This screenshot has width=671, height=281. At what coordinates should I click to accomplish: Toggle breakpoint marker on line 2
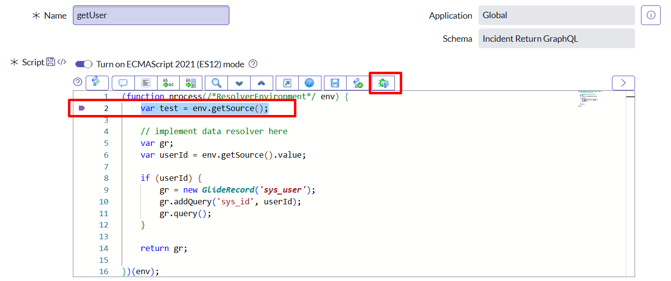tap(82, 108)
